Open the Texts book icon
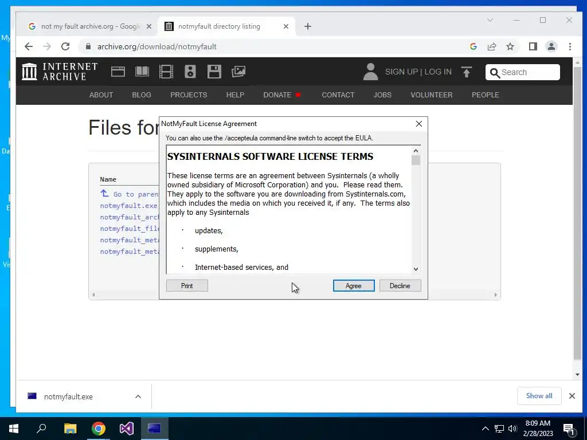Screen dimensions: 587x440 tap(142, 72)
